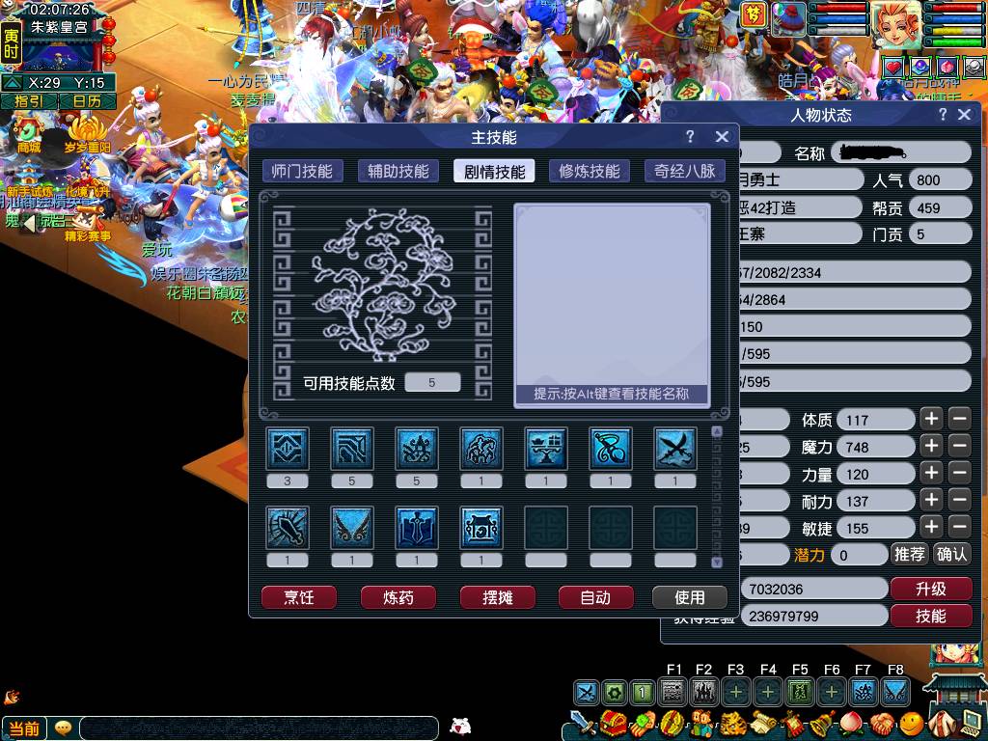Open the scroll task icon in bottom toolbar
This screenshot has width=988, height=741.
(762, 726)
